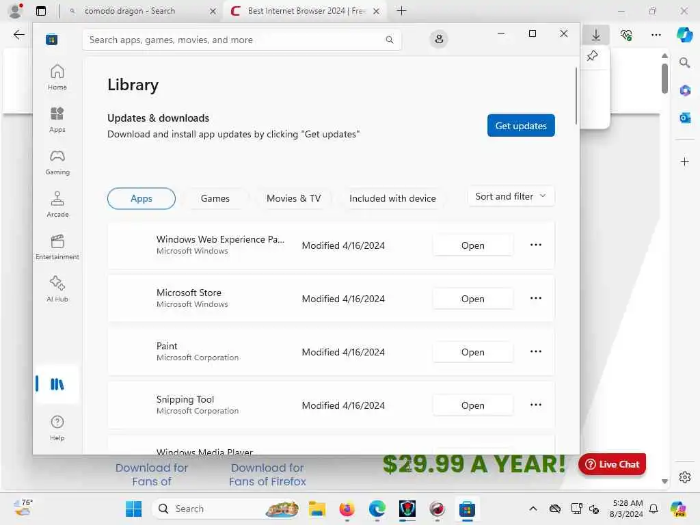Switch to Best Internet Browser 2024 tab
This screenshot has height=525, width=700.
click(306, 11)
